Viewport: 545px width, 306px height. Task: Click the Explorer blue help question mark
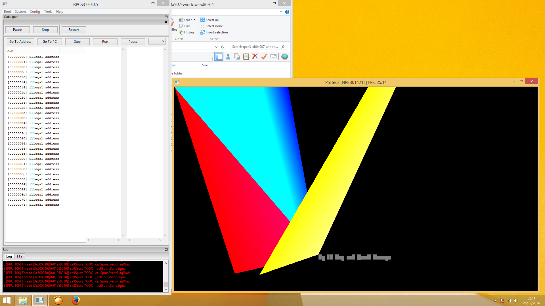pos(287,12)
